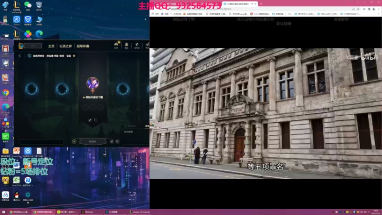
Task: Open the Baidu Netdisk desktop shortcut
Action: (5, 196)
